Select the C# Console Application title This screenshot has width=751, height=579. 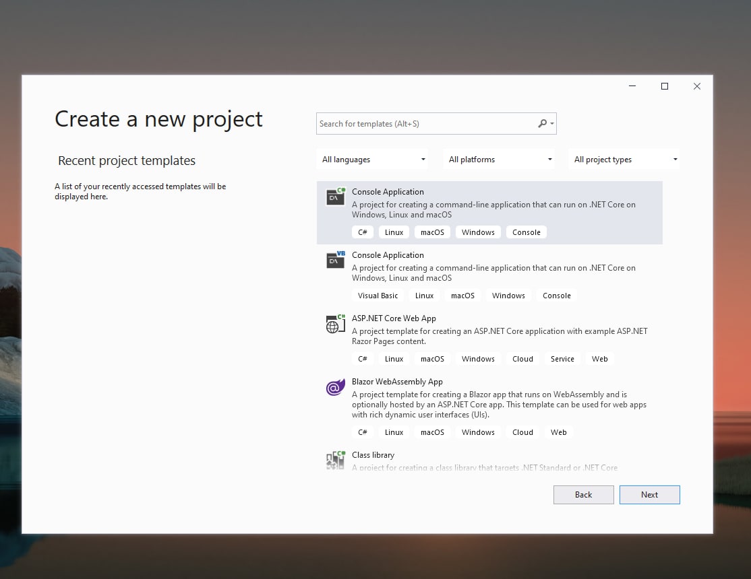pos(388,191)
